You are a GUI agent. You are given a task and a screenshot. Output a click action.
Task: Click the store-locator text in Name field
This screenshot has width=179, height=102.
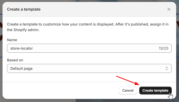22,48
